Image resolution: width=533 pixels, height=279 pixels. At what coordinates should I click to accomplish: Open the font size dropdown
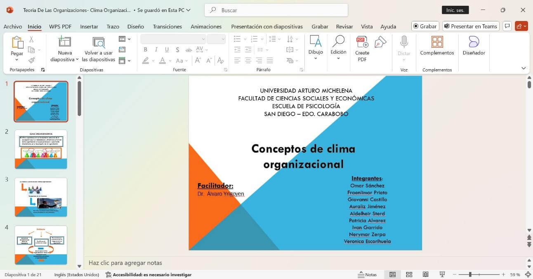(x=223, y=39)
